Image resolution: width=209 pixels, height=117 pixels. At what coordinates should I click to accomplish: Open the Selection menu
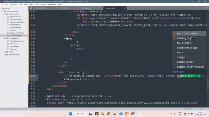click(x=14, y=5)
